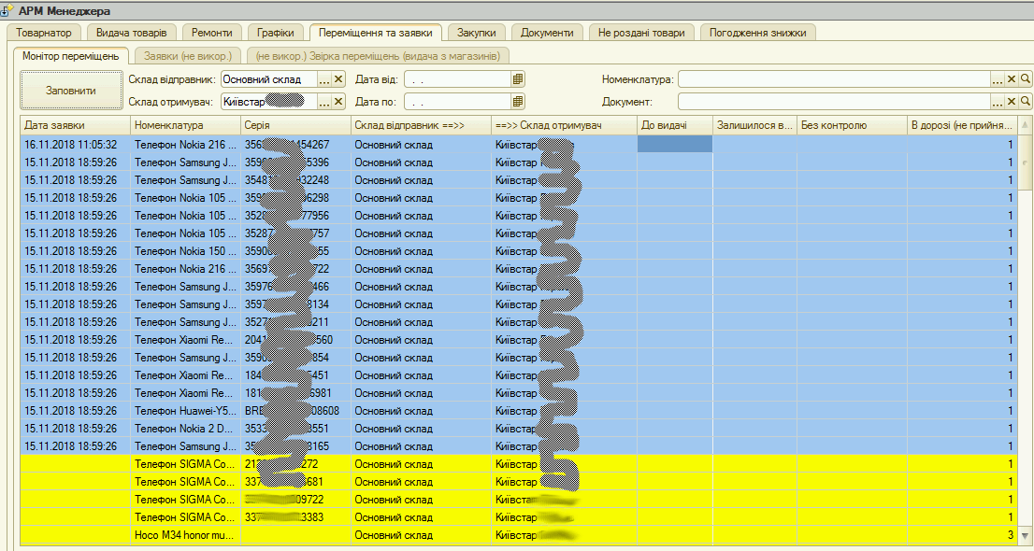Open selection list for Документ field
The image size is (1034, 551).
point(998,102)
